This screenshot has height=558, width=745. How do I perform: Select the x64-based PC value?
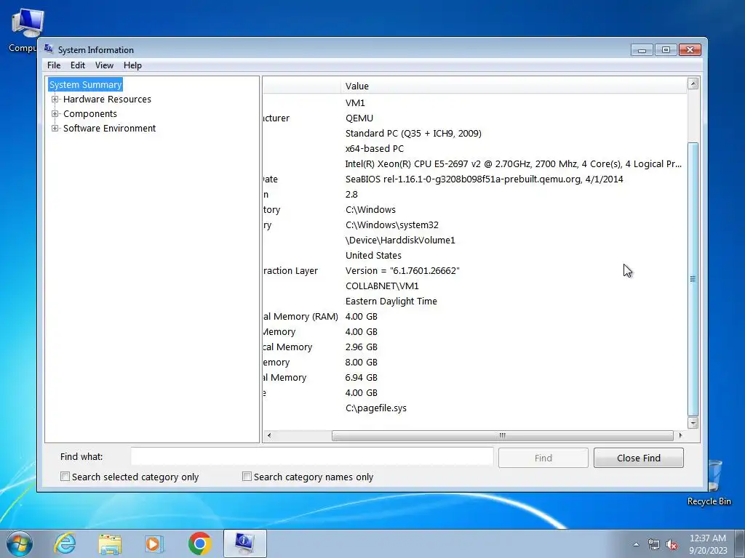click(375, 148)
